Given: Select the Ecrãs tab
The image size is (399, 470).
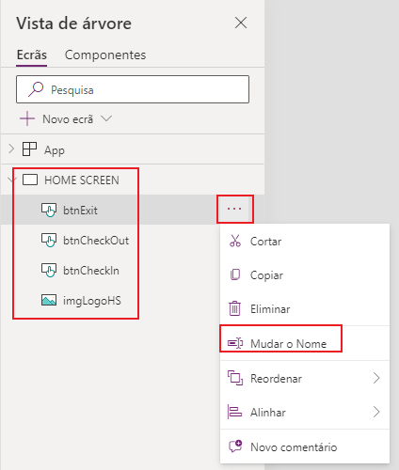Looking at the screenshot, I should click(32, 55).
